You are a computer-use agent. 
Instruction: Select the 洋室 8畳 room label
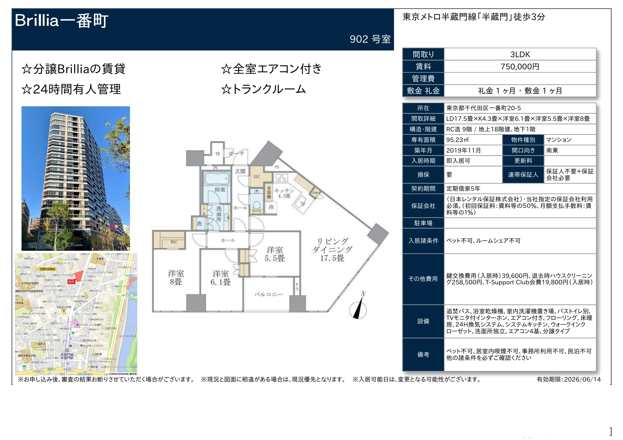[x=176, y=278]
